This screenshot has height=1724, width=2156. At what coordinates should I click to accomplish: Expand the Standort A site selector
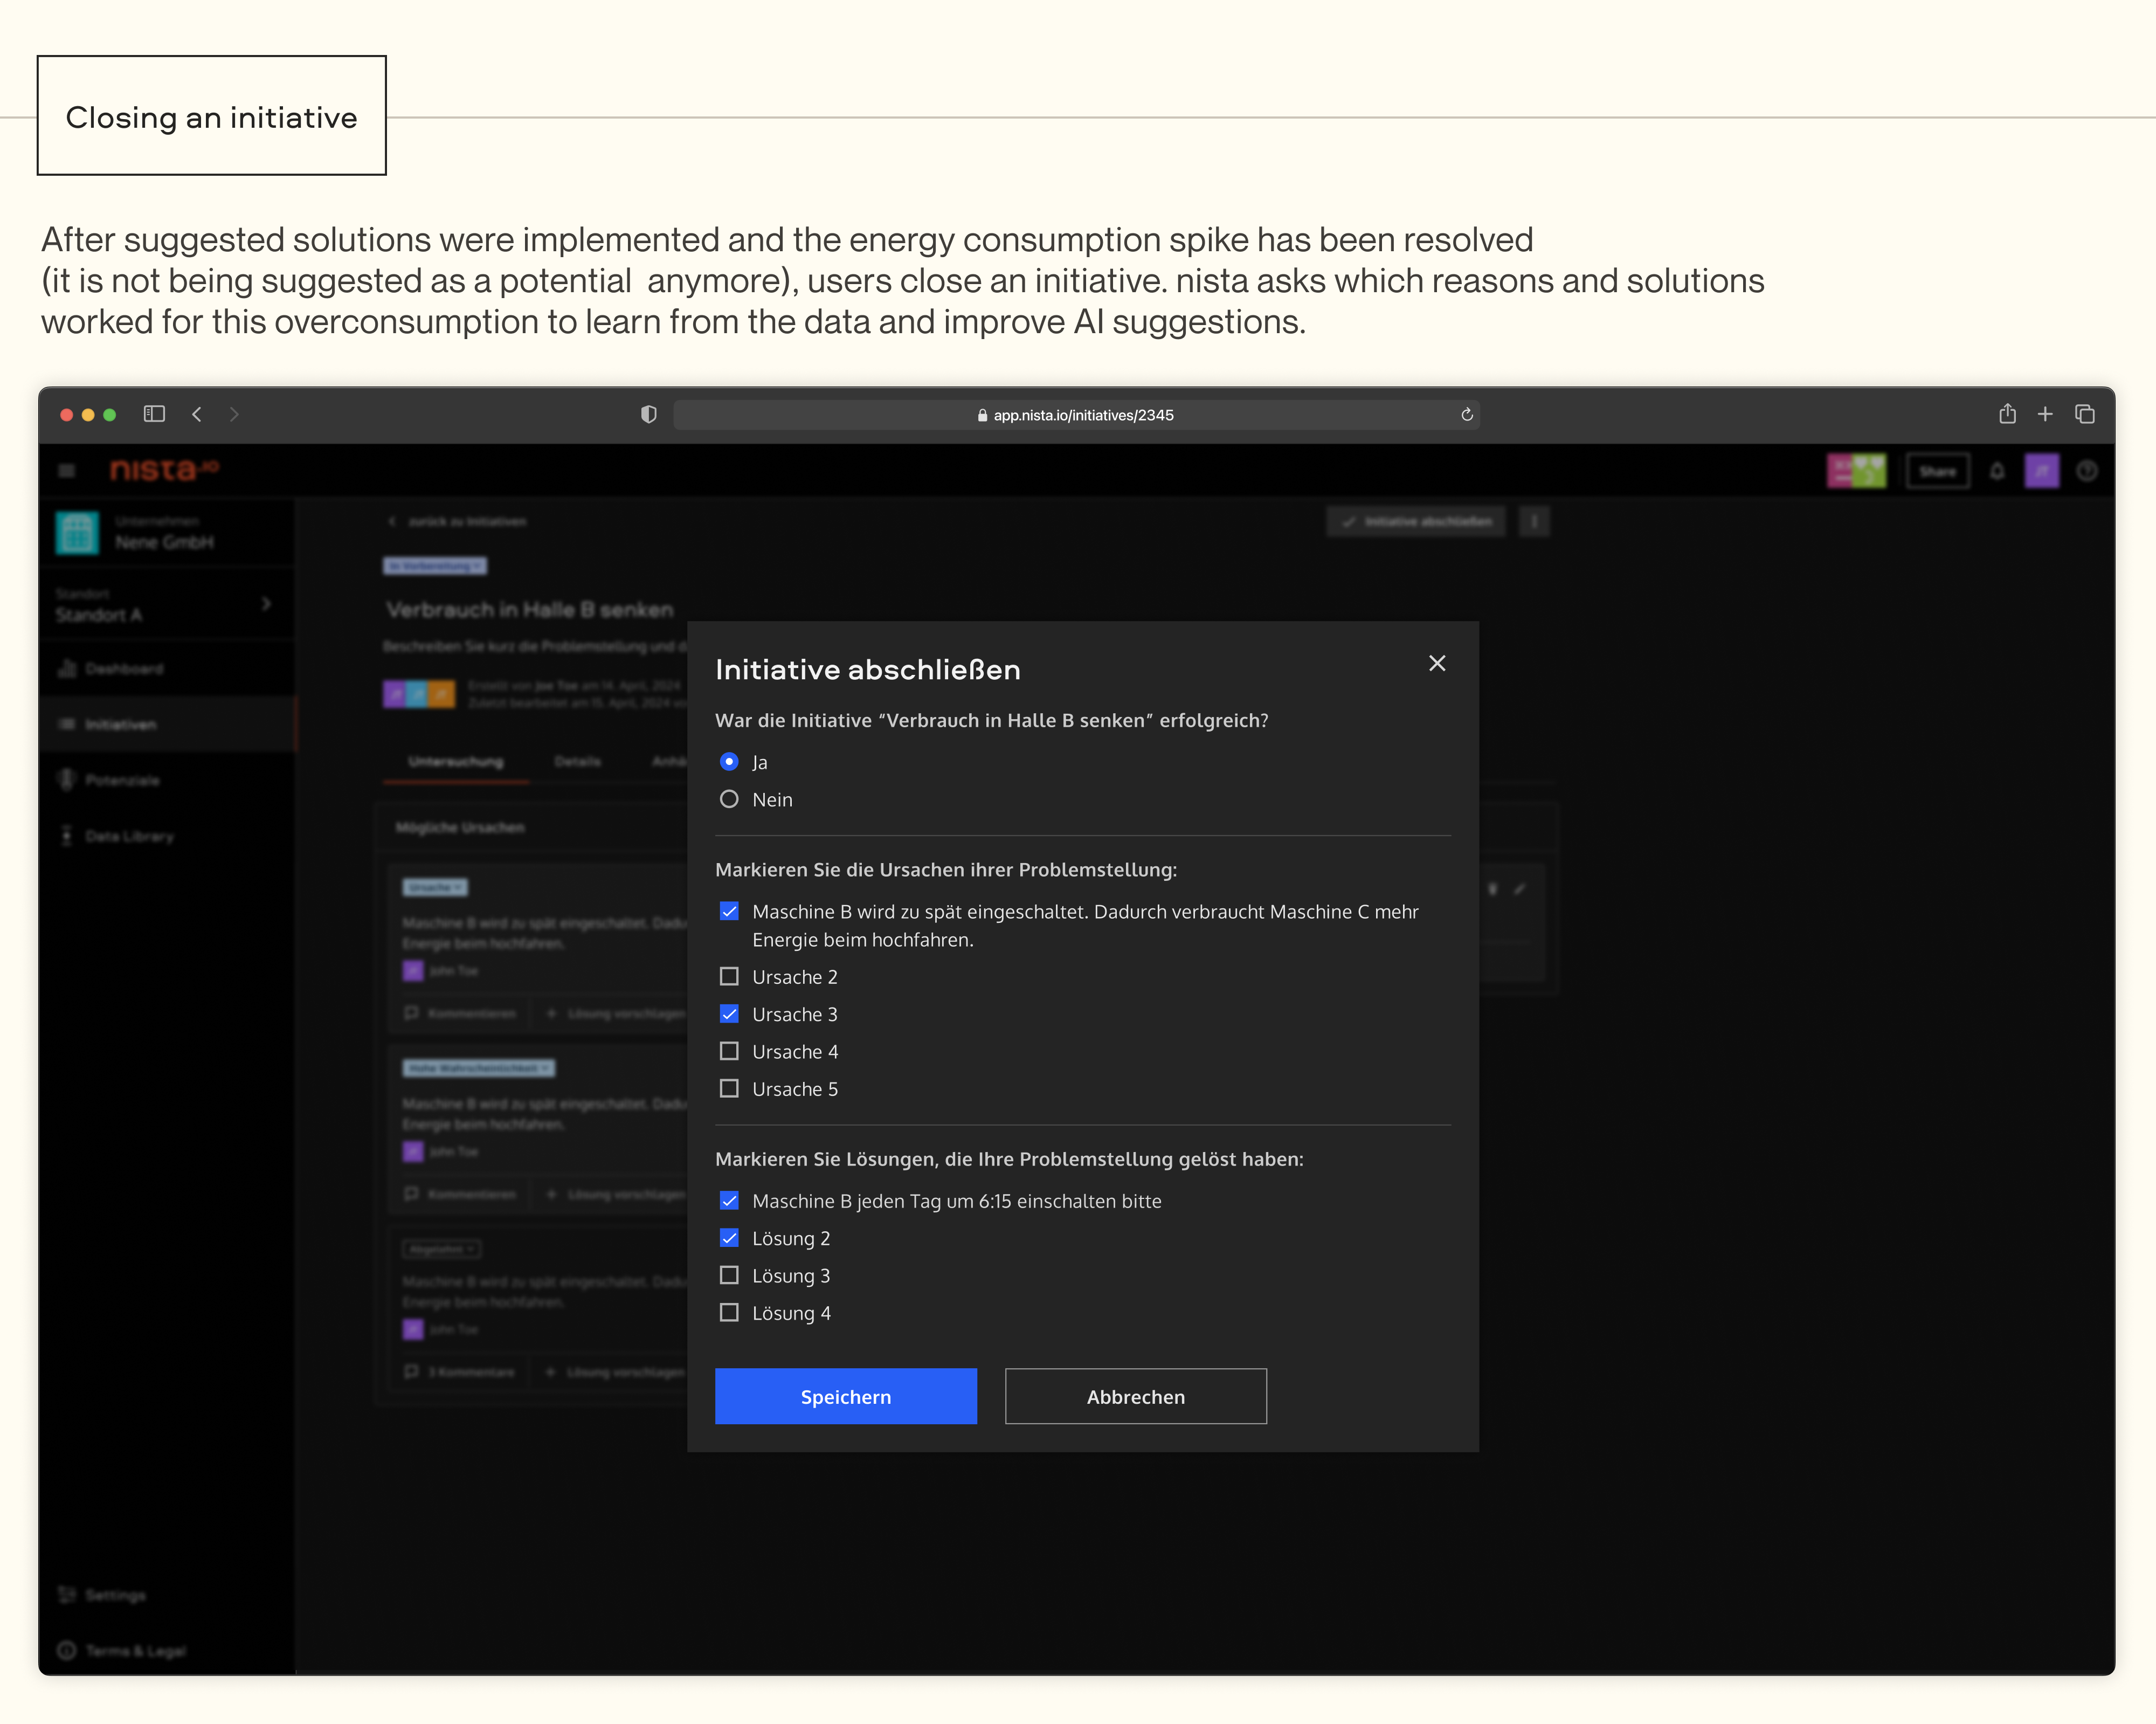[265, 604]
